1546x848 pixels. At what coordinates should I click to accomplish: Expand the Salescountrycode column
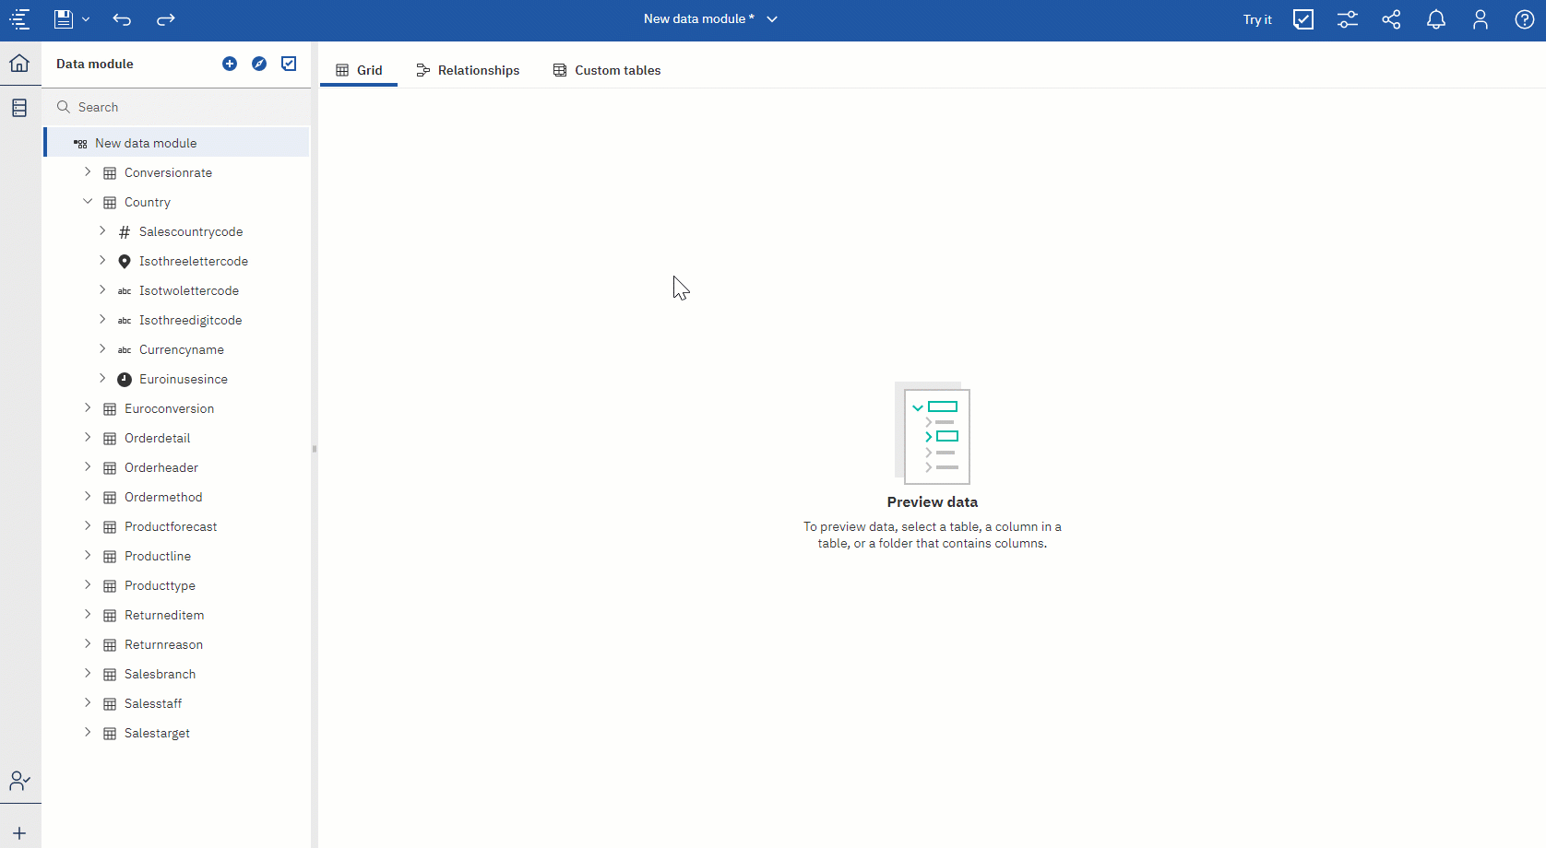pos(102,231)
